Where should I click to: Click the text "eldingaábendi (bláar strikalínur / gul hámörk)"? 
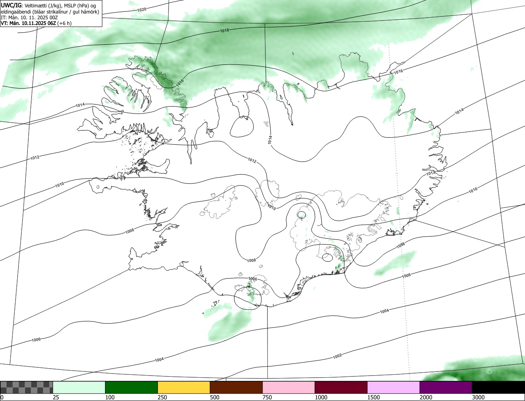point(50,11)
